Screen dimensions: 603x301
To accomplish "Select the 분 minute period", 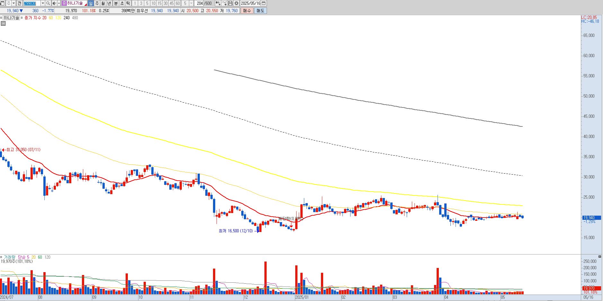I will [116, 3].
